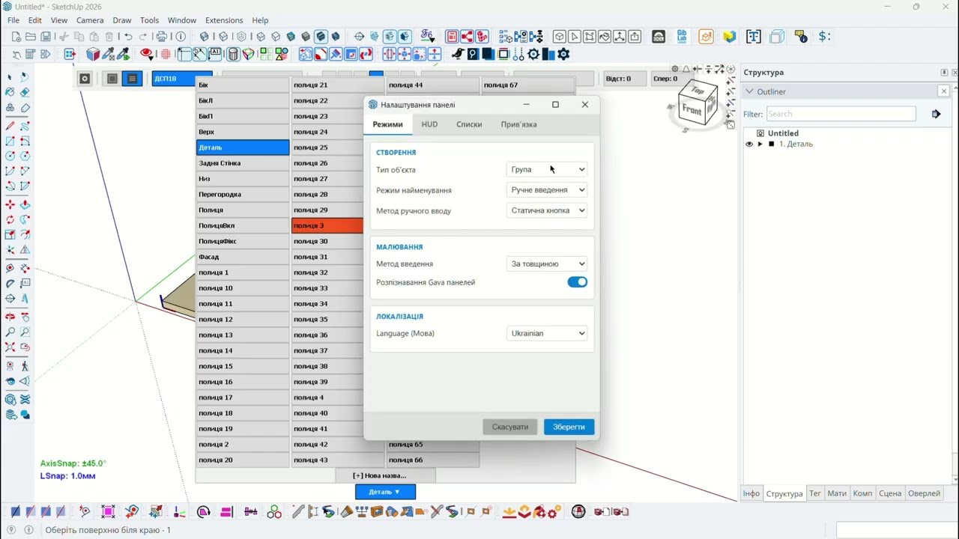Click the Outliner details arrow icon
The width and height of the screenshot is (959, 539).
click(936, 114)
